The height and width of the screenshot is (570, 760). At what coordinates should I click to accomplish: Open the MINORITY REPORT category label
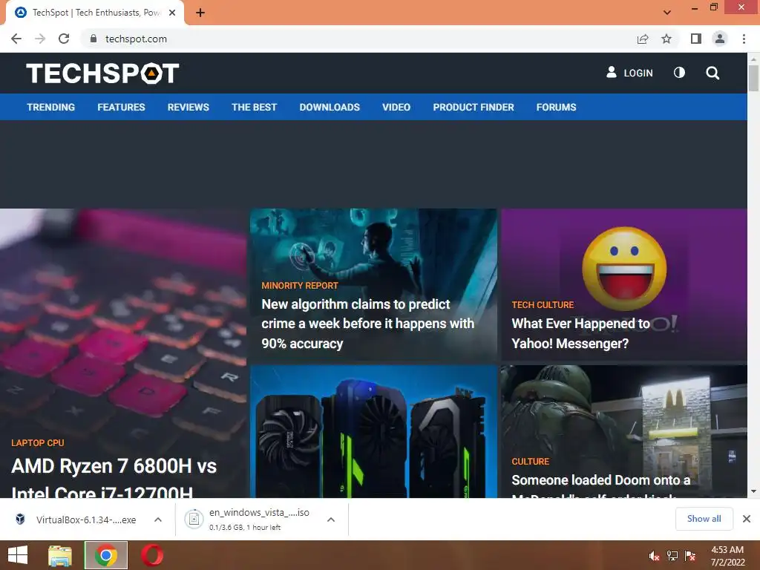click(300, 286)
